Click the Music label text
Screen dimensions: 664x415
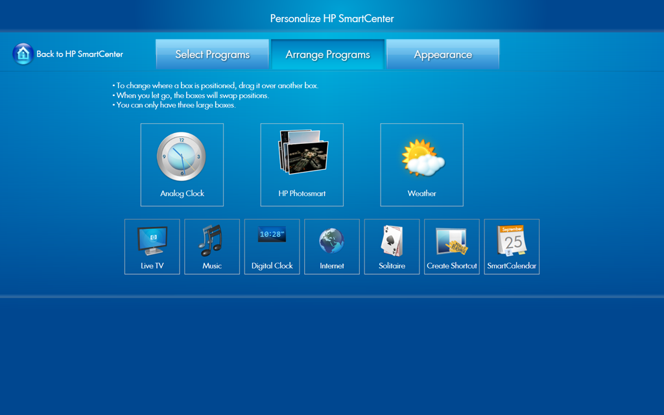(212, 266)
